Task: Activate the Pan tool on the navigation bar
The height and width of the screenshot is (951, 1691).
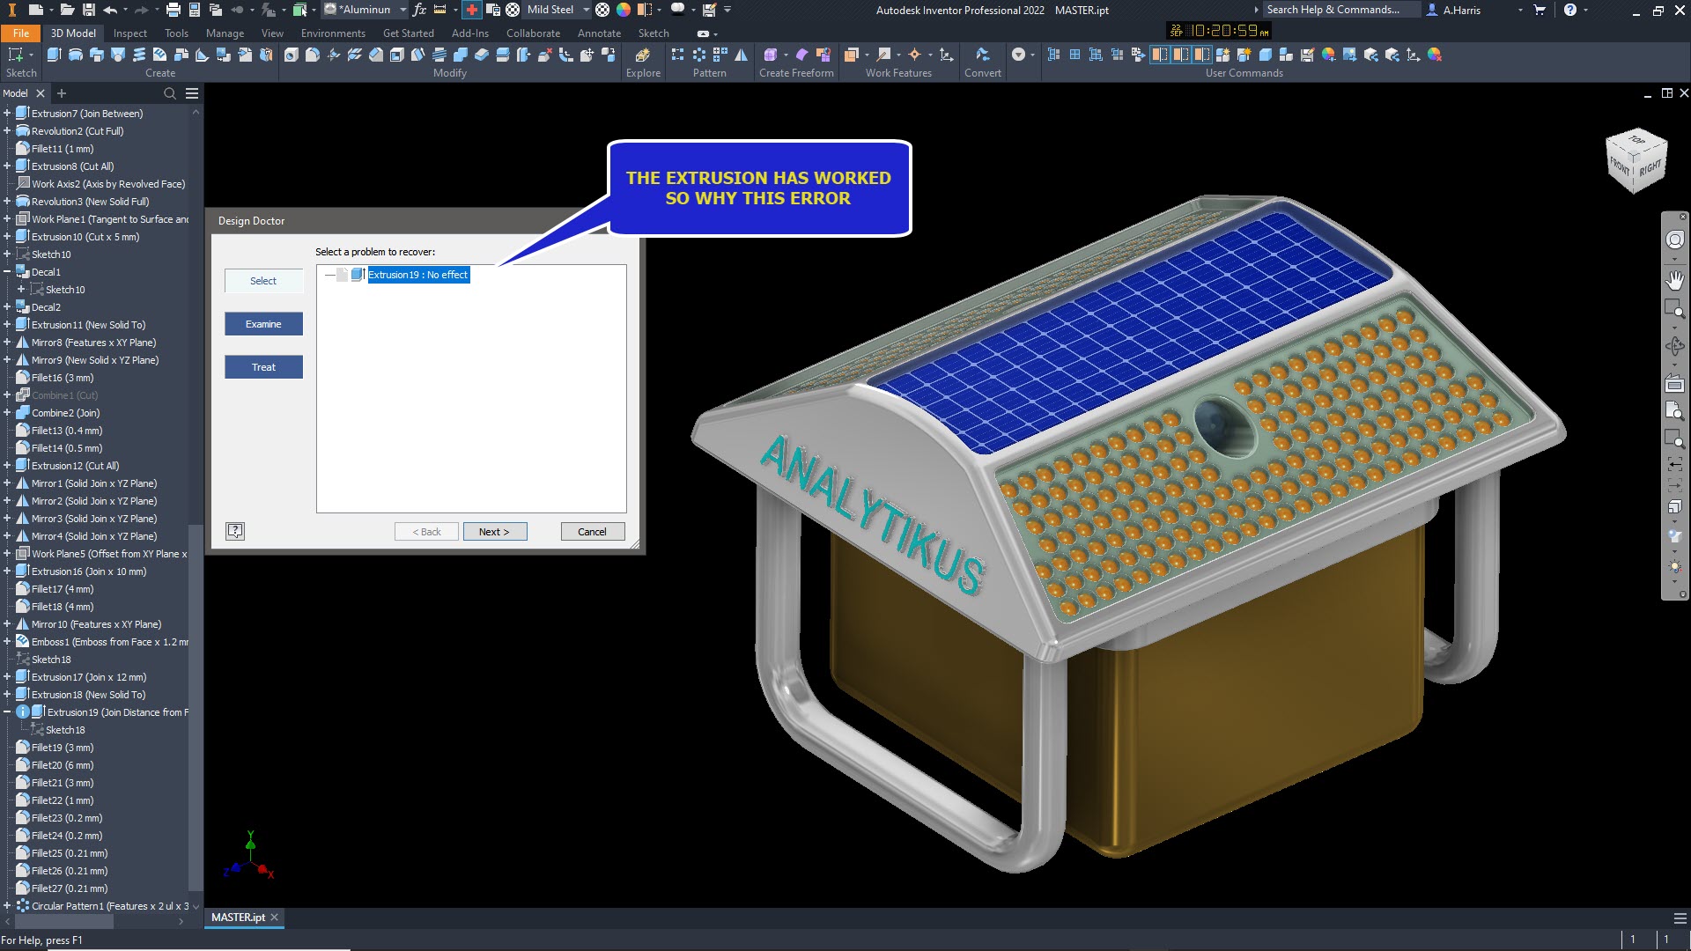Action: tap(1676, 280)
